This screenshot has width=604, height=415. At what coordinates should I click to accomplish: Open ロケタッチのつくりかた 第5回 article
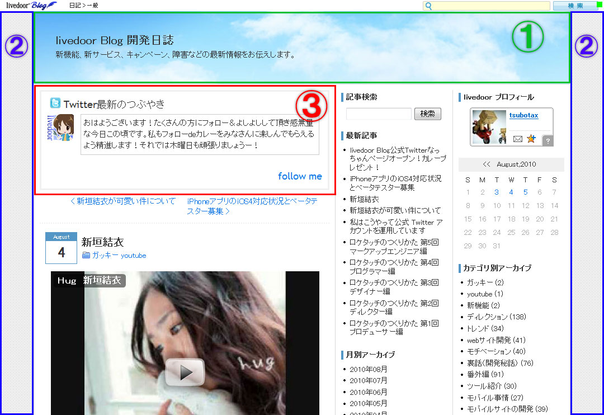coord(394,247)
